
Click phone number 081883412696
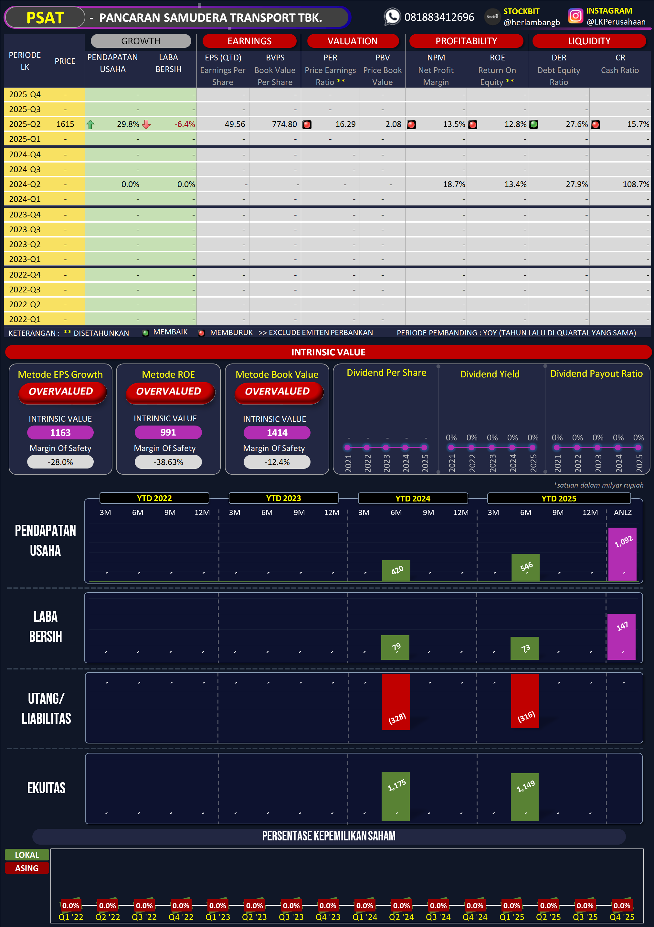pos(439,17)
